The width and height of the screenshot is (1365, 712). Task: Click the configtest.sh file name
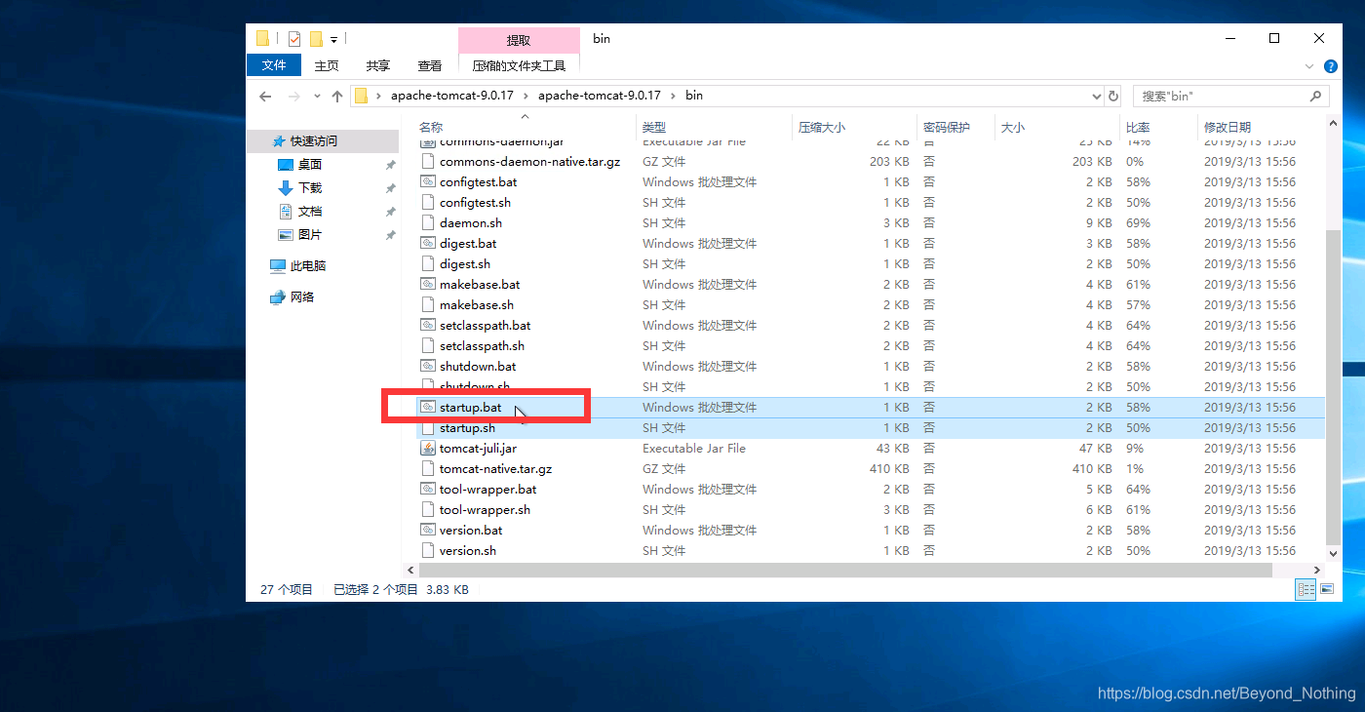tap(475, 203)
